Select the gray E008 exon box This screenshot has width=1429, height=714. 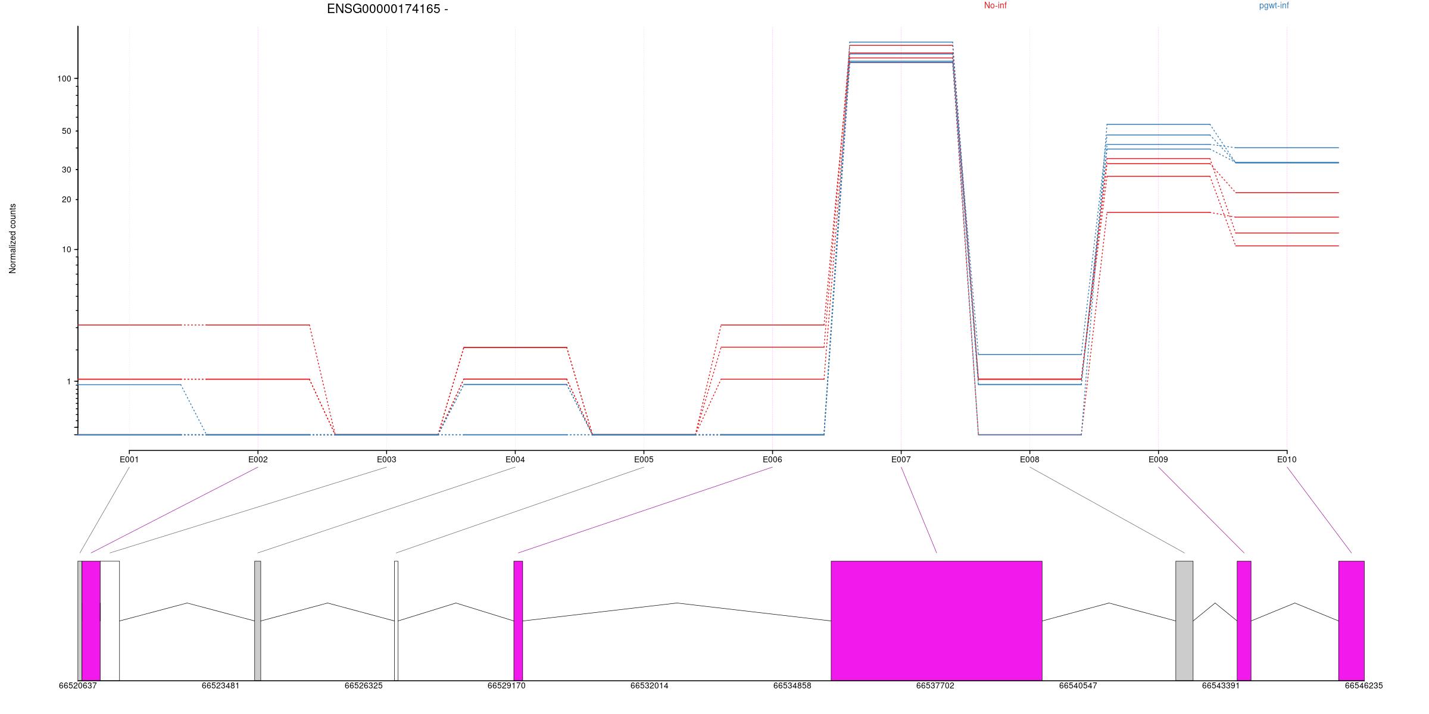click(x=1184, y=621)
